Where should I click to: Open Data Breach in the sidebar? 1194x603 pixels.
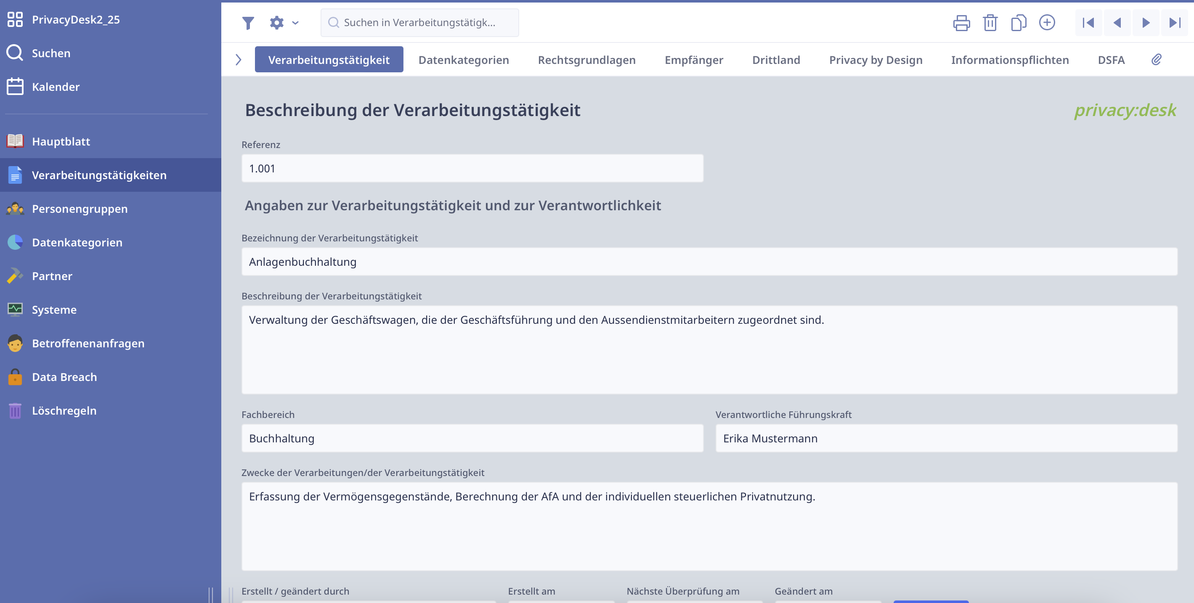pyautogui.click(x=64, y=377)
